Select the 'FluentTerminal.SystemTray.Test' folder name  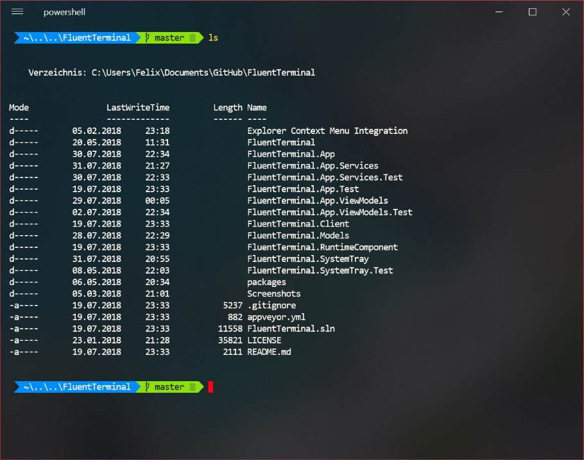point(320,270)
